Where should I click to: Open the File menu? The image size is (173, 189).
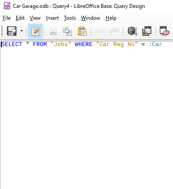(x=7, y=18)
